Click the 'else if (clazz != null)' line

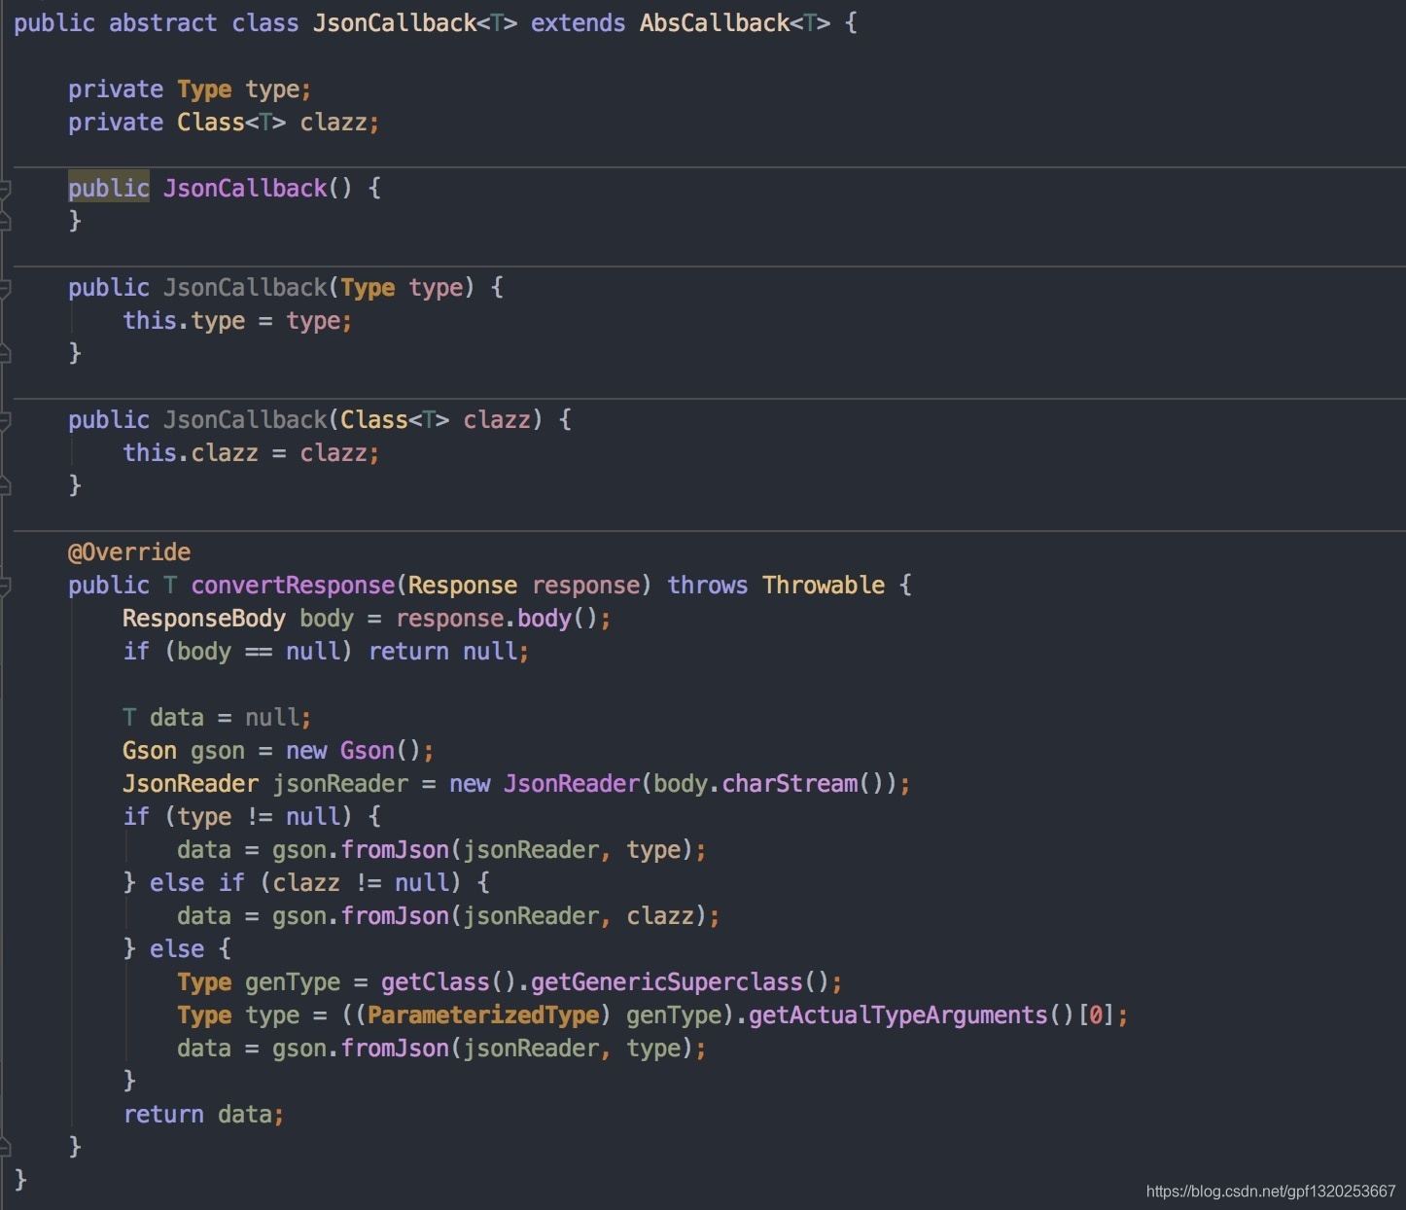coord(306,882)
